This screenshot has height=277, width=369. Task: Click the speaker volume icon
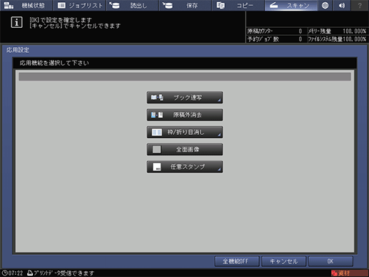(342, 5)
